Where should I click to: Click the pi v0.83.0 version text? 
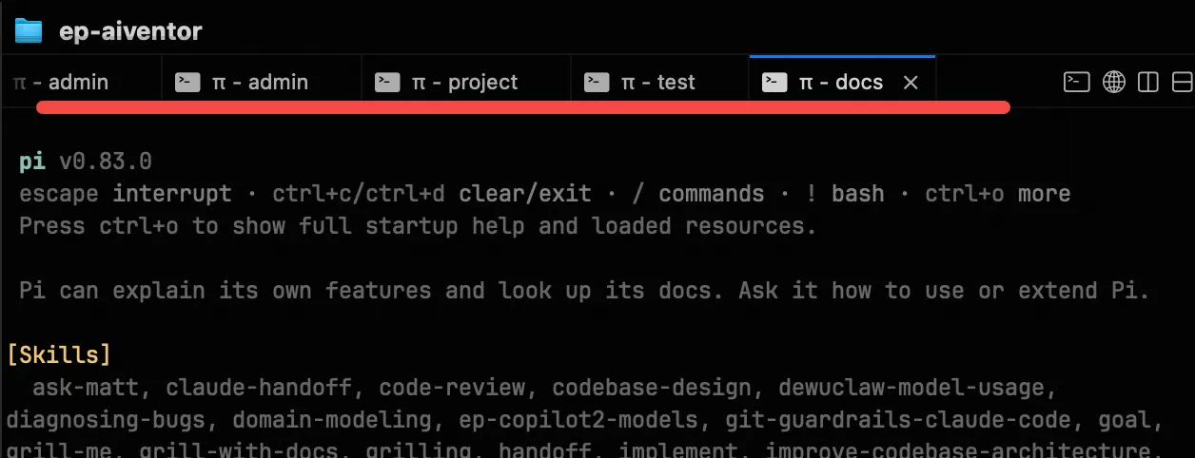tap(86, 162)
